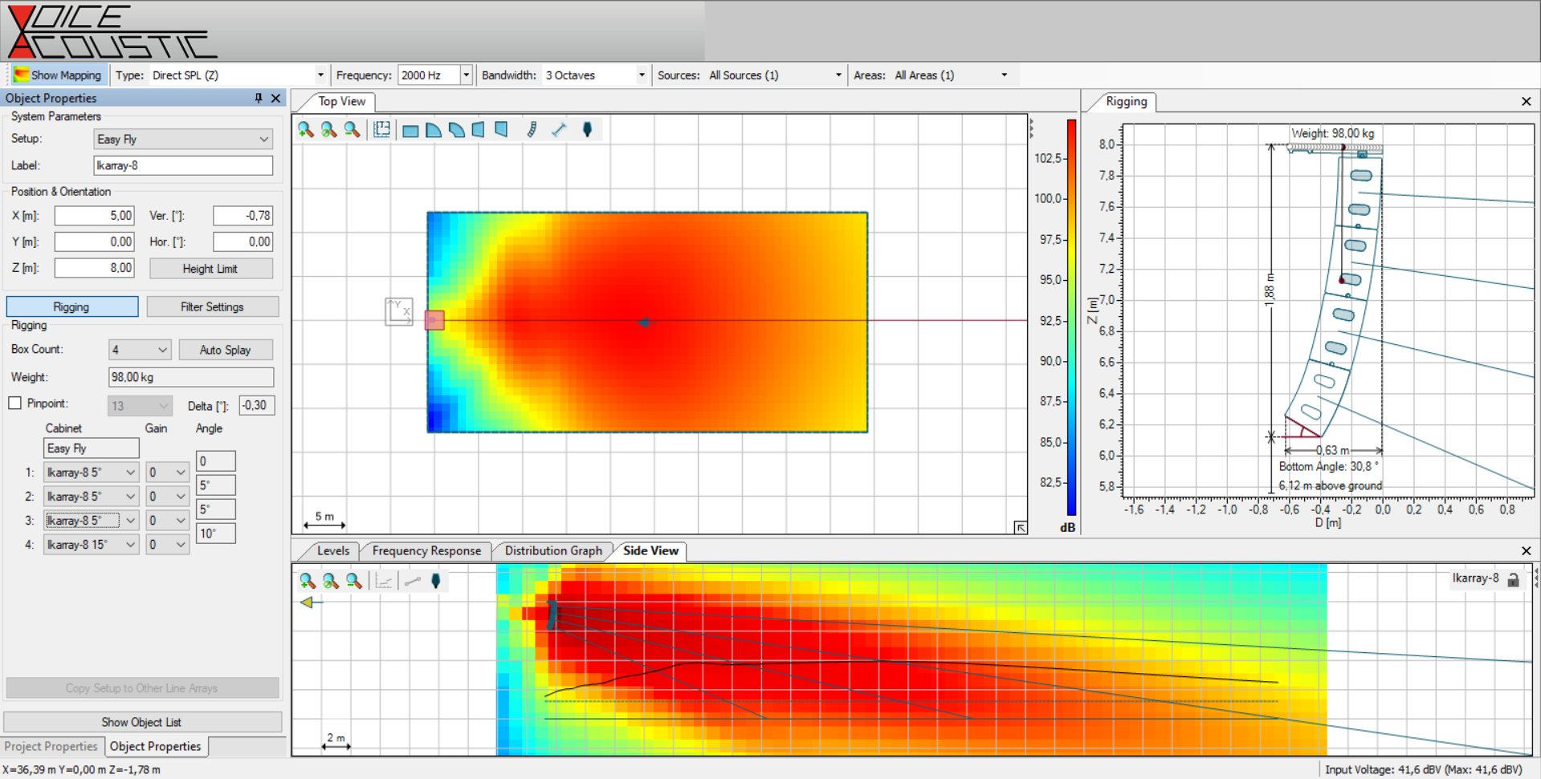Image resolution: width=1541 pixels, height=779 pixels.
Task: Select the quarter-circle audience area tool
Action: pos(433,129)
